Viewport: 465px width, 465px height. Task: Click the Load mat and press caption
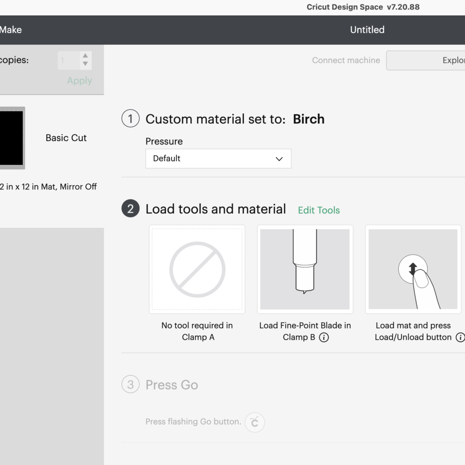(x=413, y=331)
